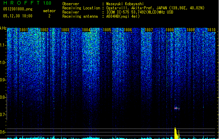
Task: Click the Receiving antenna label
Action: click(x=80, y=16)
